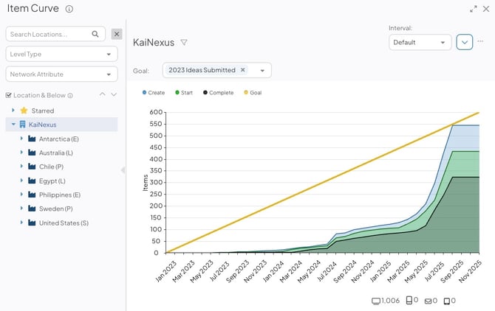The height and width of the screenshot is (311, 495).
Task: Click the factory icon for Chile (P)
Action: click(32, 167)
